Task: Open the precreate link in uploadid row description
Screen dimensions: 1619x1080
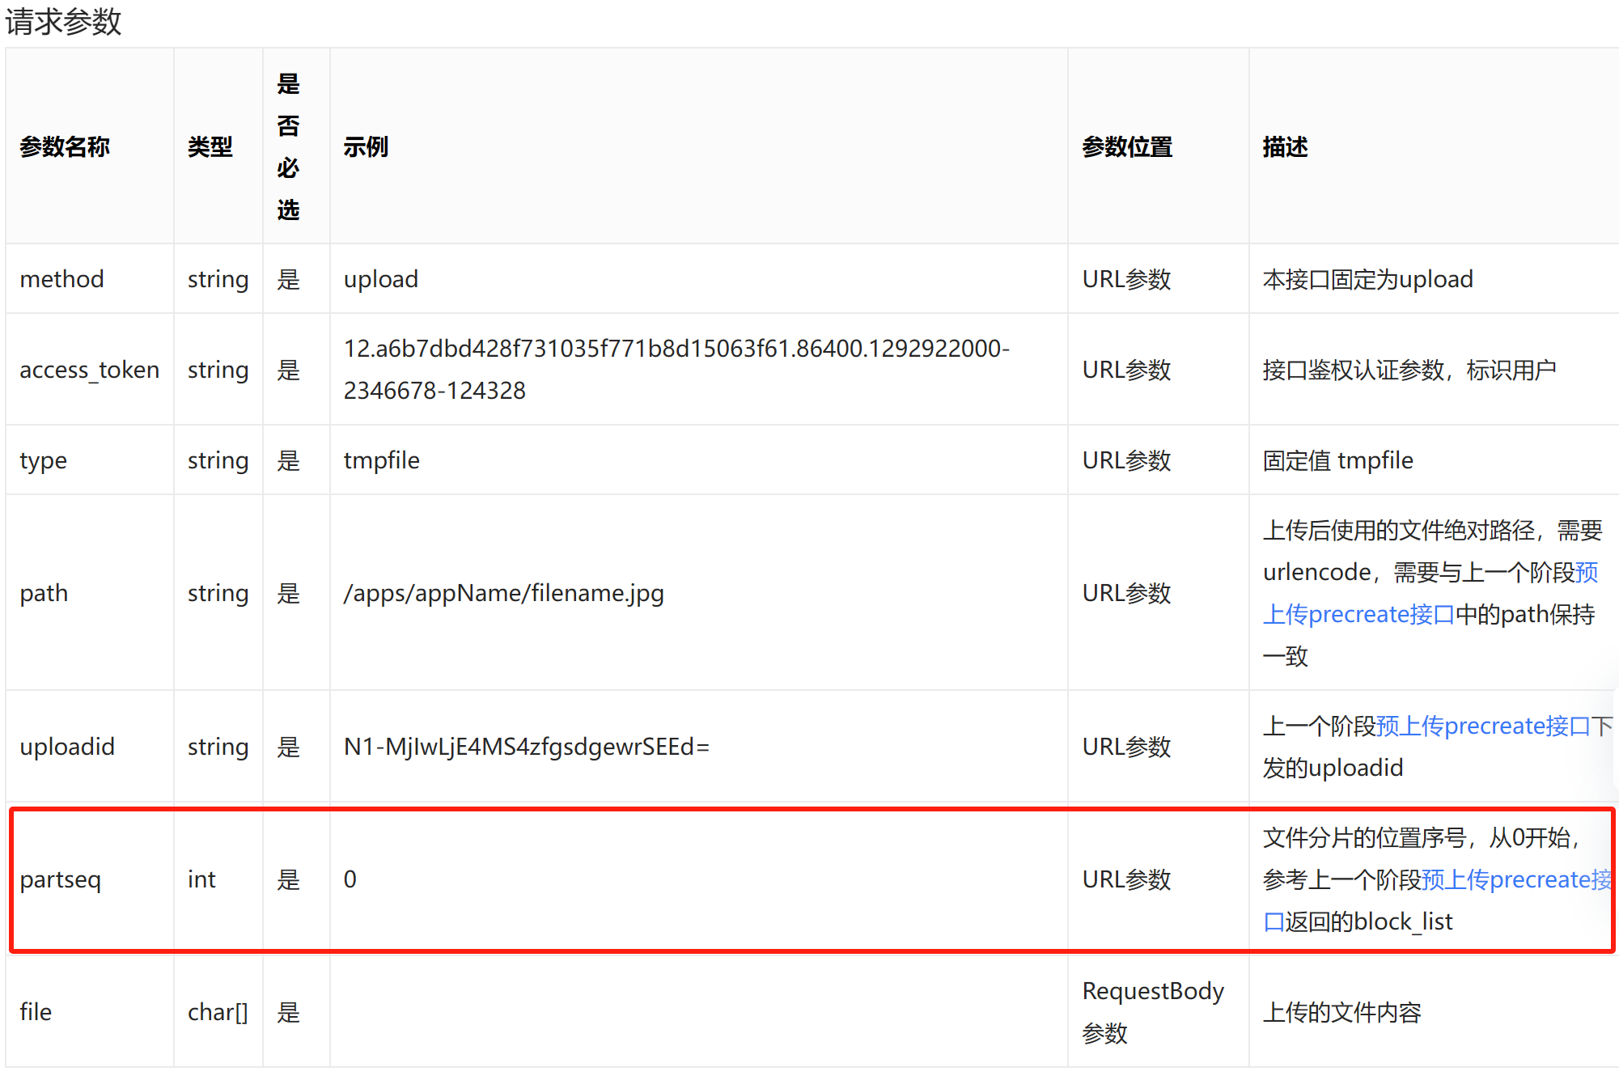Action: tap(1484, 726)
